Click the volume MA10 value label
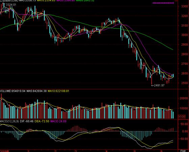189x152 pixels. pos(58,91)
